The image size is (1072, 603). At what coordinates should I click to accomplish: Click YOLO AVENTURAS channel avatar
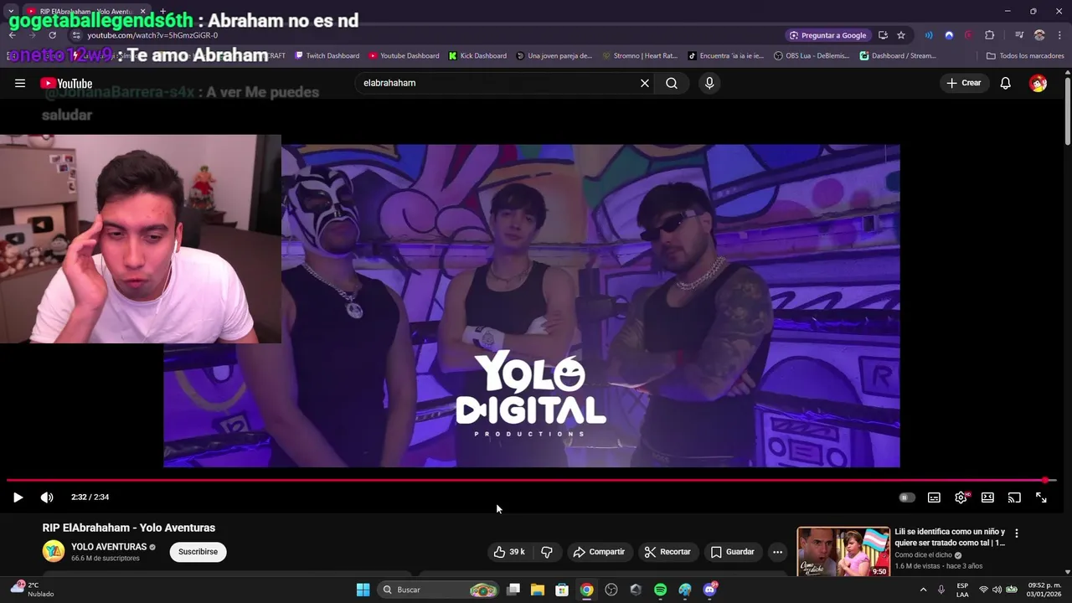tap(54, 551)
